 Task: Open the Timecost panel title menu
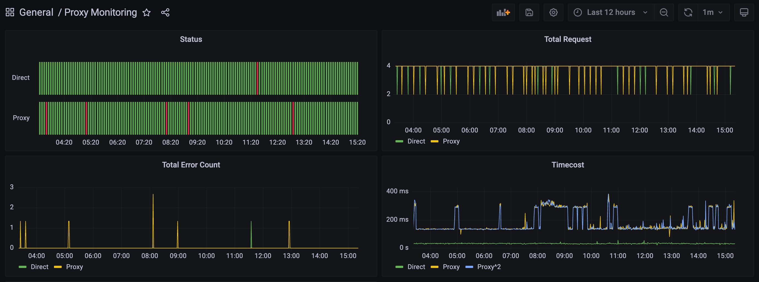click(567, 165)
